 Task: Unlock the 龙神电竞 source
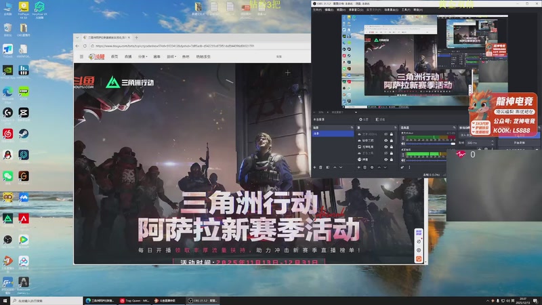click(392, 146)
